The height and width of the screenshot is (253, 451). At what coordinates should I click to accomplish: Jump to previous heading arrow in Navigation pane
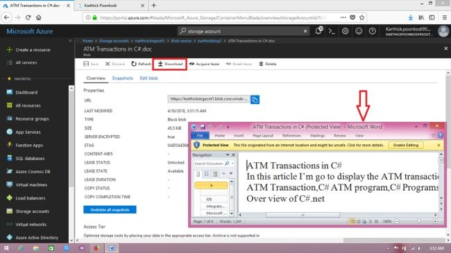(x=224, y=173)
